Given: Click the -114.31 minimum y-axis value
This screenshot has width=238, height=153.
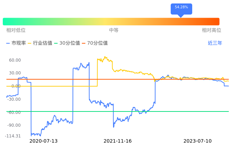Looking at the screenshot, I should tap(13, 136).
